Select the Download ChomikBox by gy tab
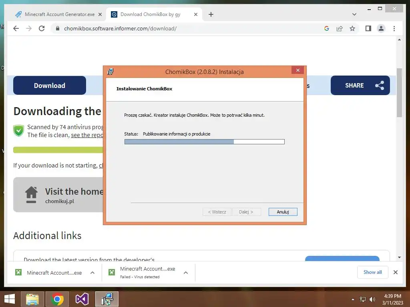This screenshot has height=307, width=410. coord(154,15)
